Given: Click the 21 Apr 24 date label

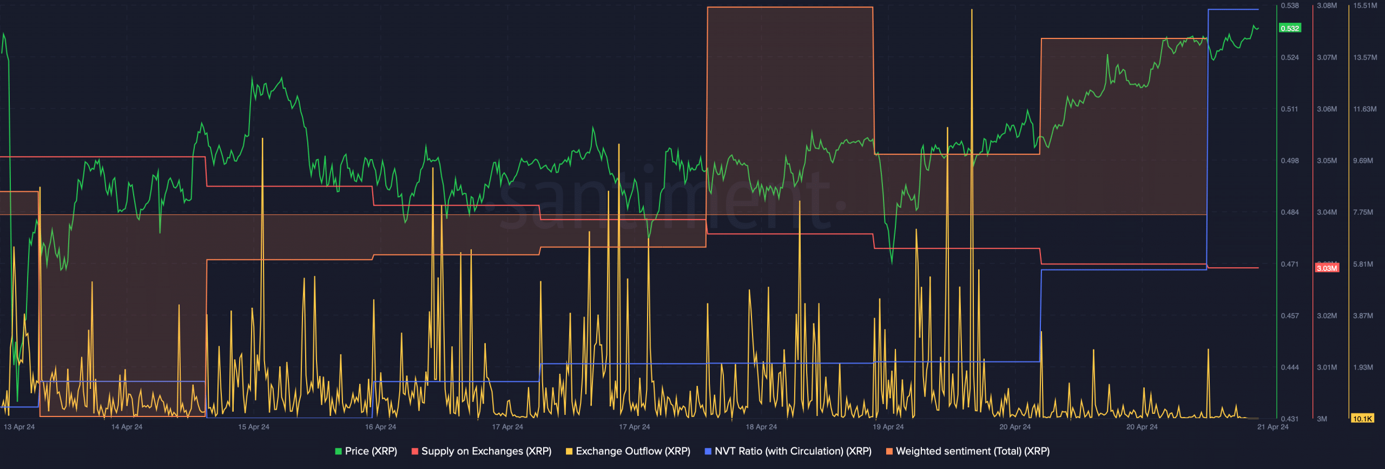Looking at the screenshot, I should pos(1273,427).
